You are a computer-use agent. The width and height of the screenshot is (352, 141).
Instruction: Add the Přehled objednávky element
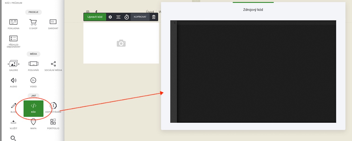point(13,42)
